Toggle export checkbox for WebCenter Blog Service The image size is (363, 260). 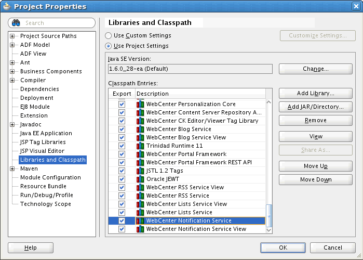point(122,129)
